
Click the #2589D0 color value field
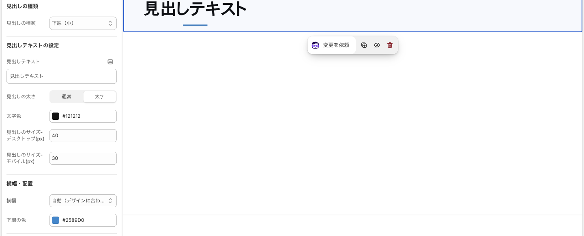(x=83, y=220)
